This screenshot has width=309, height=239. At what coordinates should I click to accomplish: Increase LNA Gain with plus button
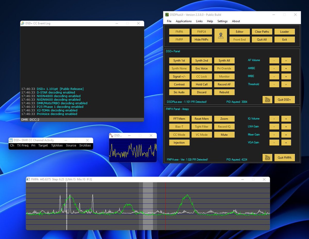pos(286,127)
